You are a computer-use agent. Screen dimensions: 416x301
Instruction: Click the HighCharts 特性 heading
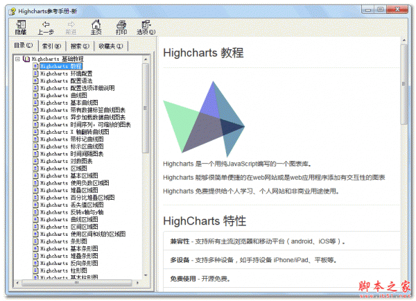tap(205, 221)
